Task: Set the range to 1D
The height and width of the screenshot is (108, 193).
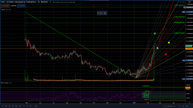Action: pyautogui.click(x=3, y=106)
